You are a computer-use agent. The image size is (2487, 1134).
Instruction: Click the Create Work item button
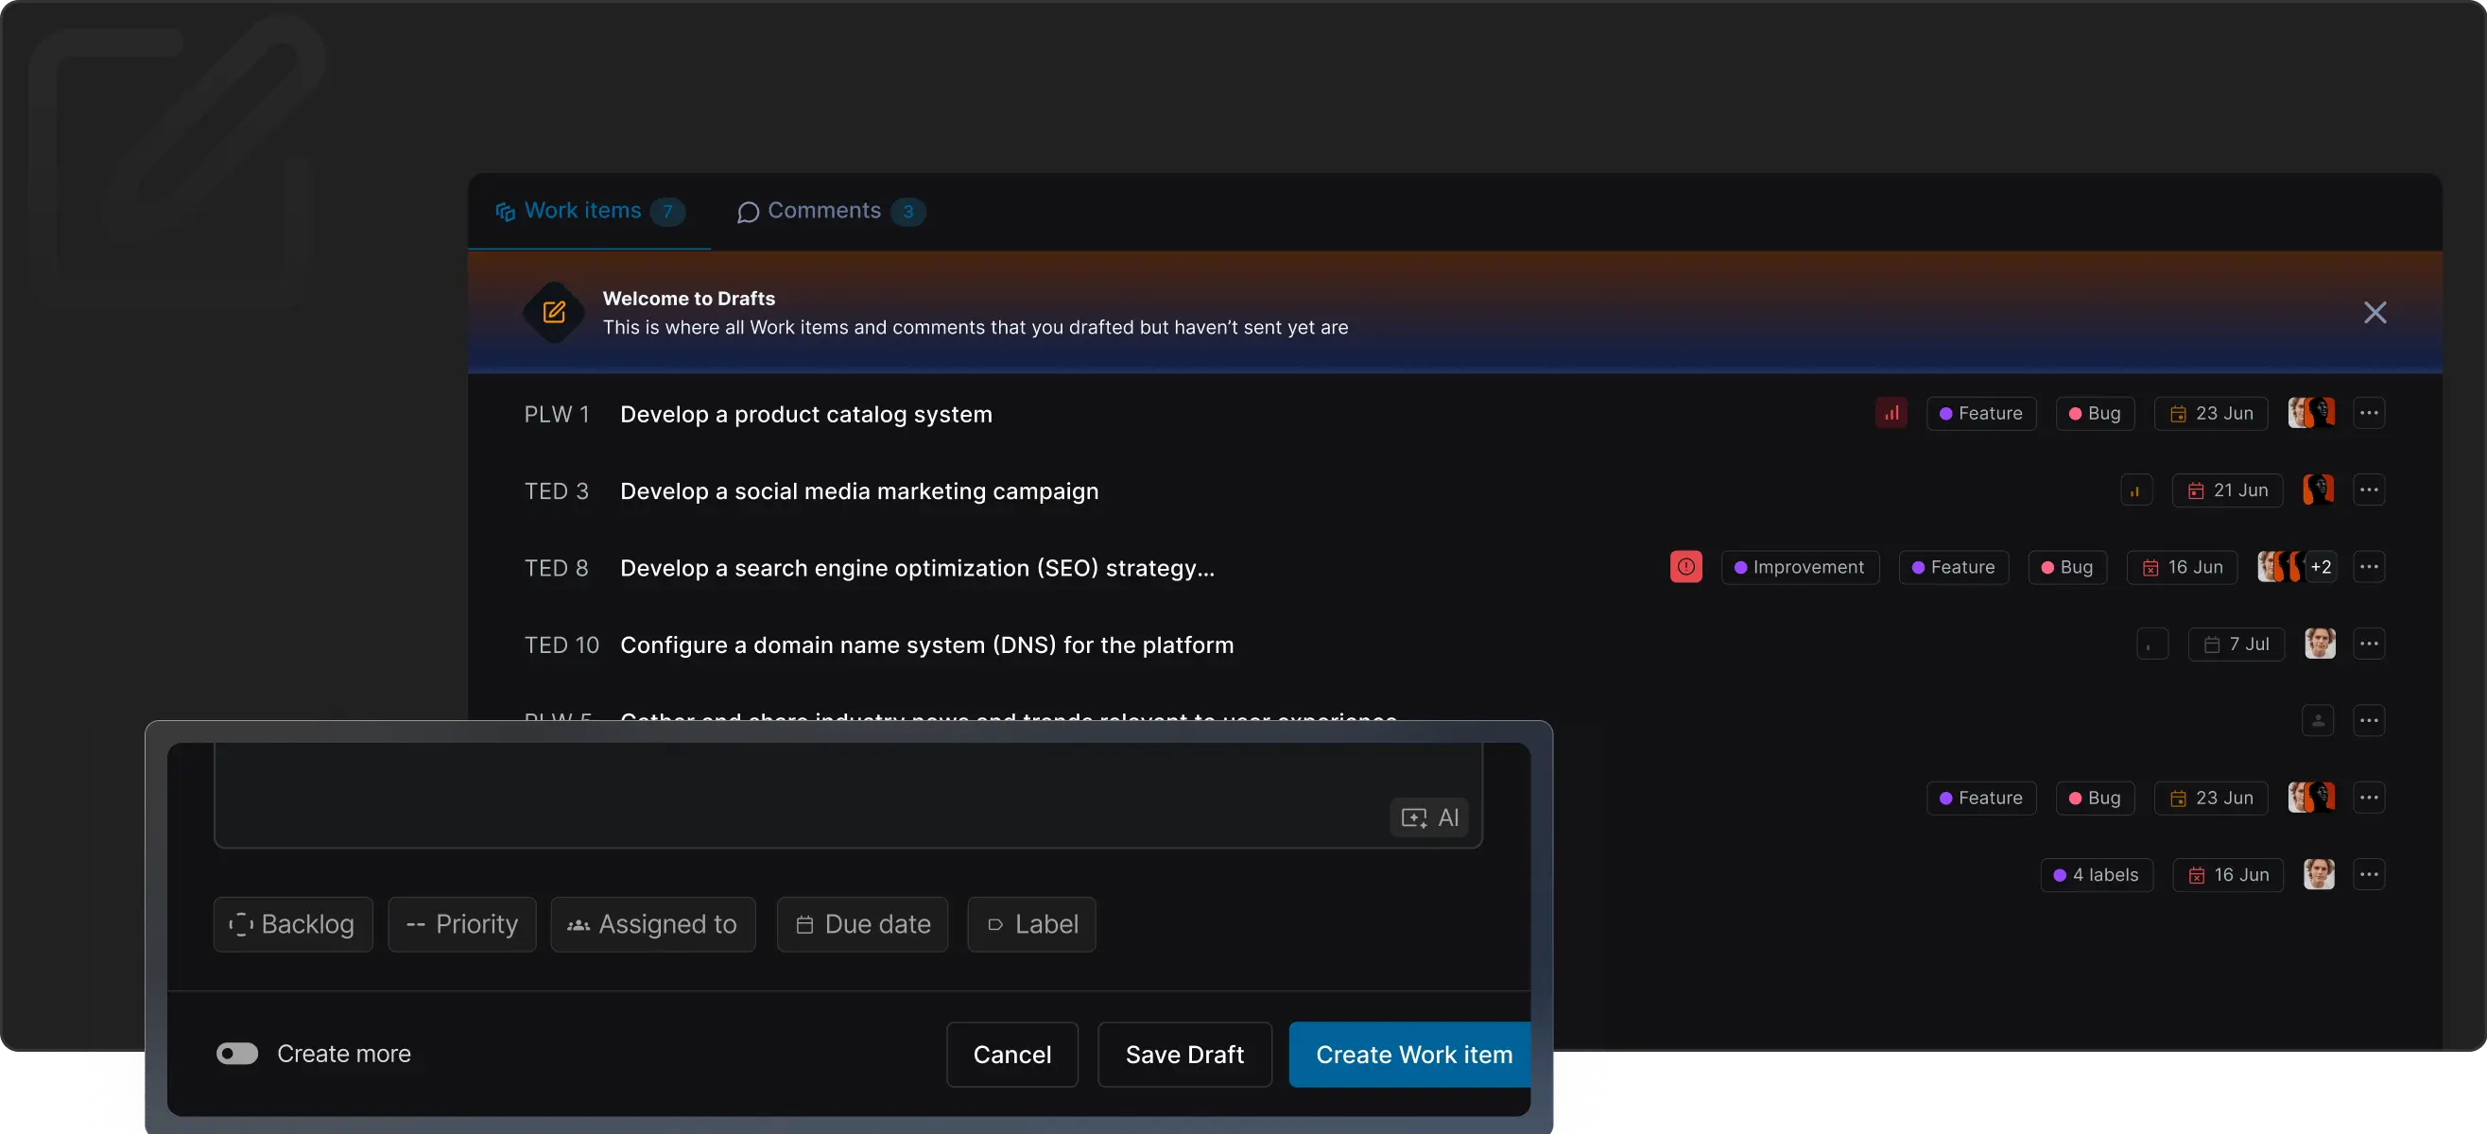(1412, 1055)
